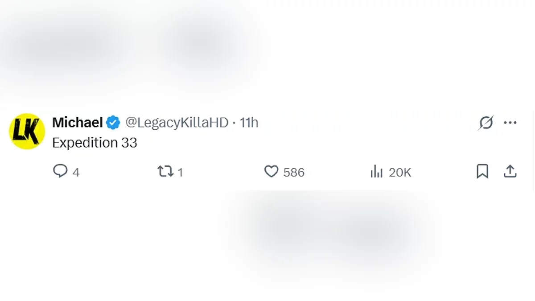
Task: Open Michael's profile via display name
Action: point(77,122)
